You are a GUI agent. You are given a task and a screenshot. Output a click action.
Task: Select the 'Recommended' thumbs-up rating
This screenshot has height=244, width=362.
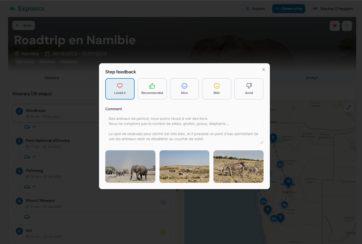[x=152, y=89]
